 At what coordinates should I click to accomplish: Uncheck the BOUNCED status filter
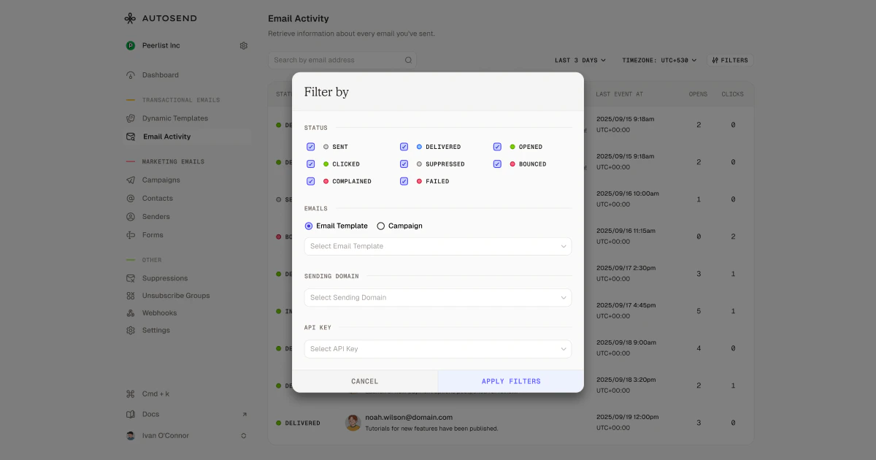[x=497, y=164]
